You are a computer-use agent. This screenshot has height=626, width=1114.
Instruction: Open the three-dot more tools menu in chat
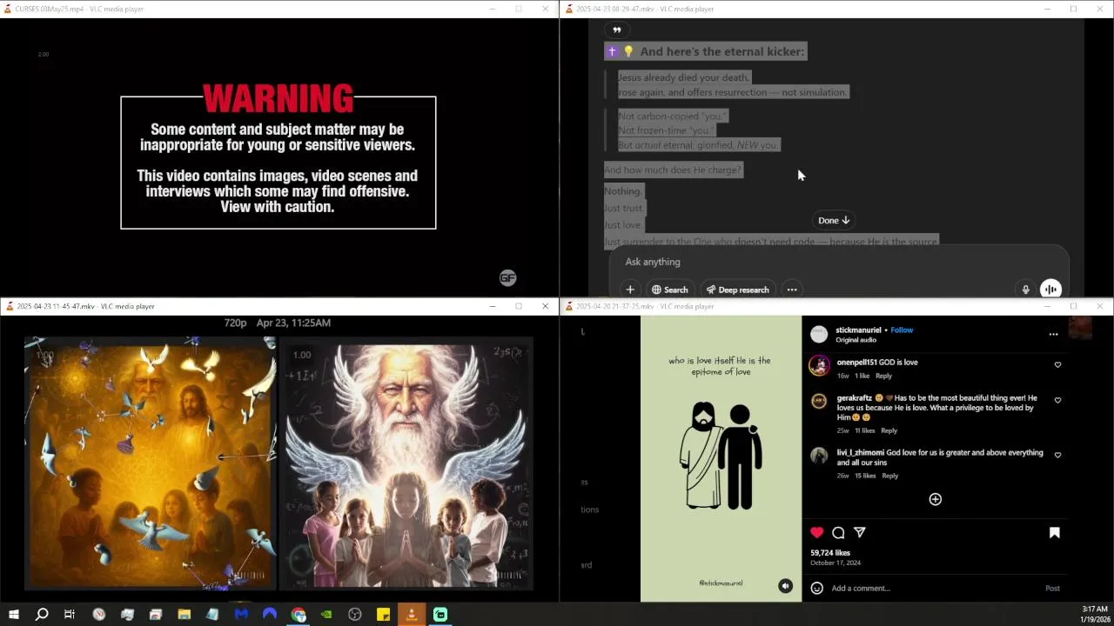point(792,290)
